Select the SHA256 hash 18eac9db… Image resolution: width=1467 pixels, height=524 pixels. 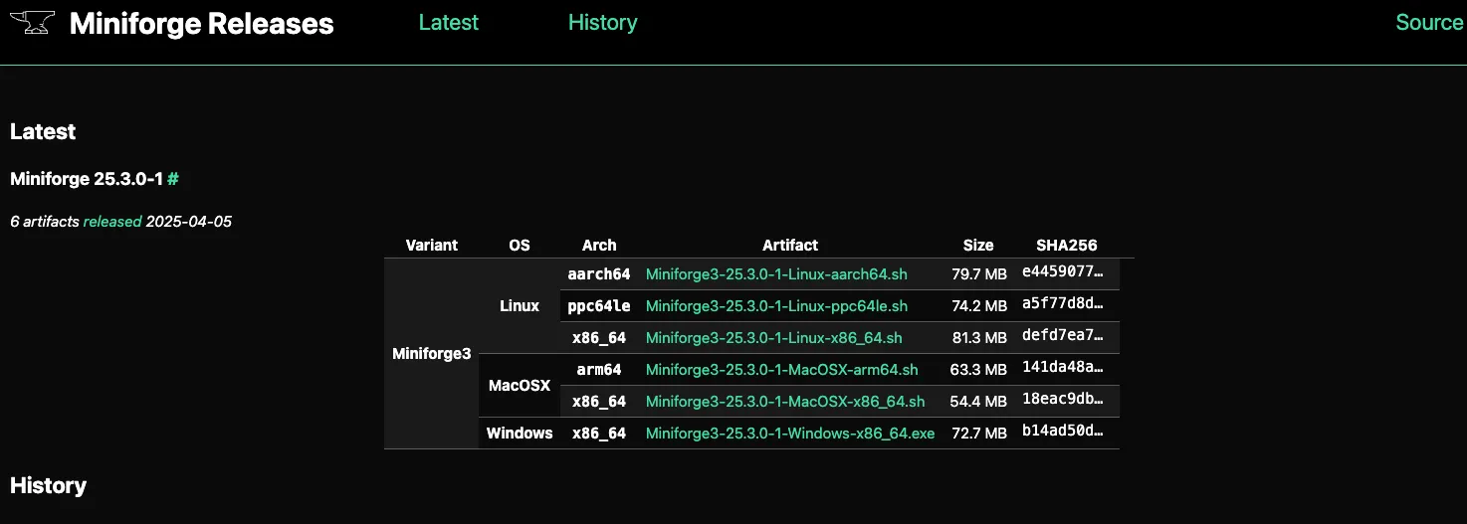1063,400
